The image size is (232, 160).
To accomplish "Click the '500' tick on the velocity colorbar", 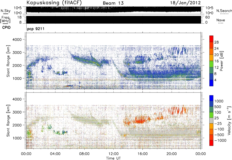I will (218, 107).
